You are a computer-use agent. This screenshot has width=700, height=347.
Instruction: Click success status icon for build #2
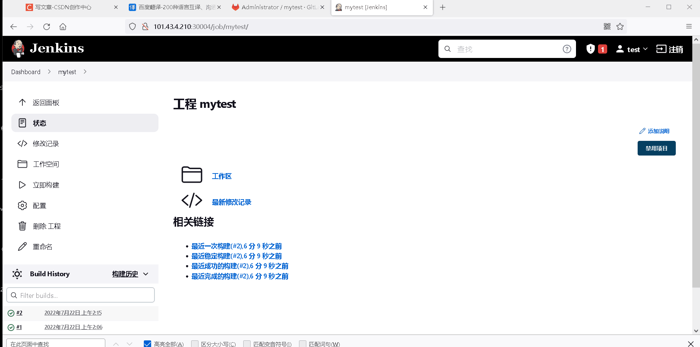coord(11,313)
